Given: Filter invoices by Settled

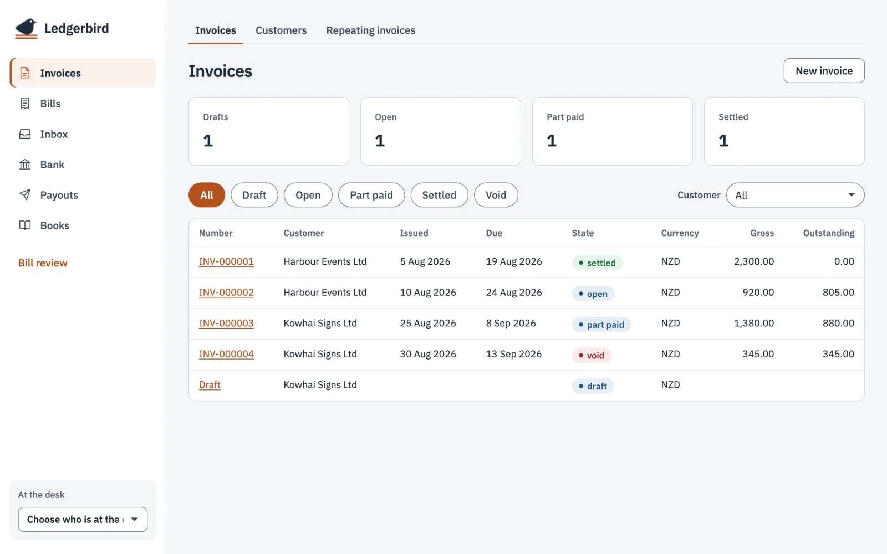Looking at the screenshot, I should [x=439, y=195].
